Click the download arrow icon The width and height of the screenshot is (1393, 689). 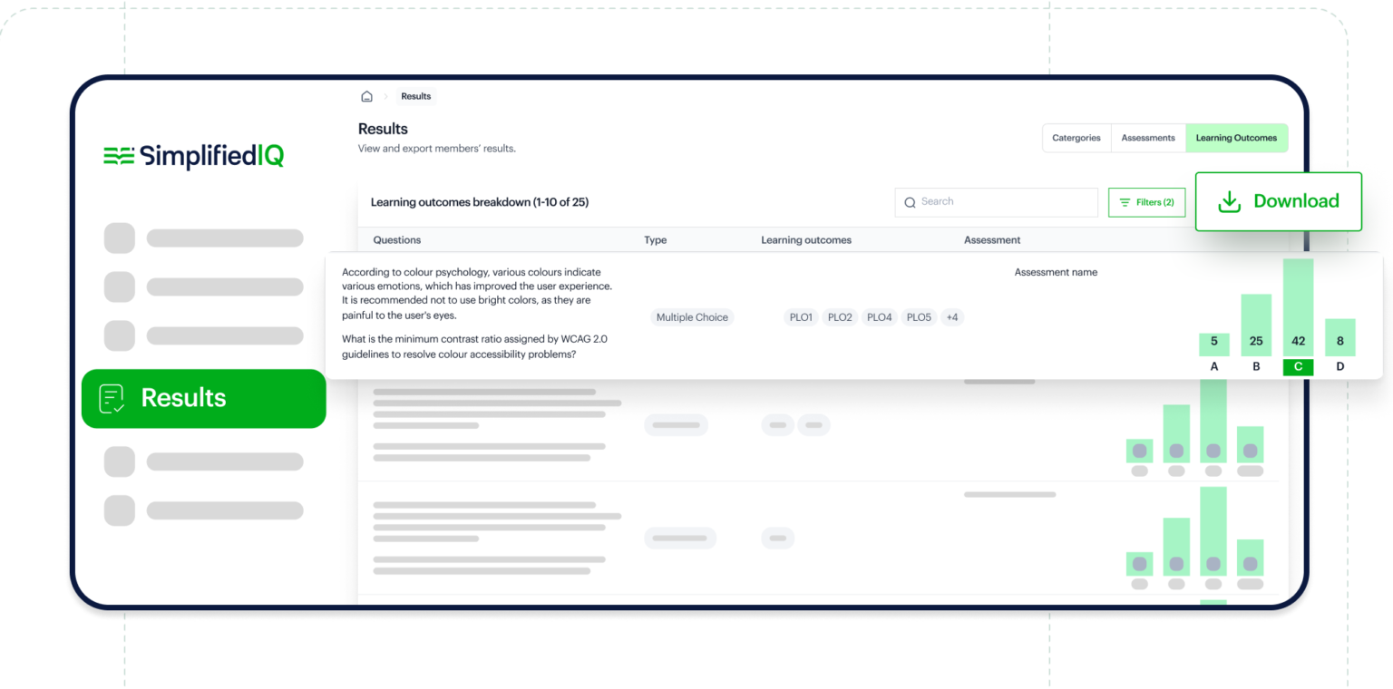click(1229, 201)
